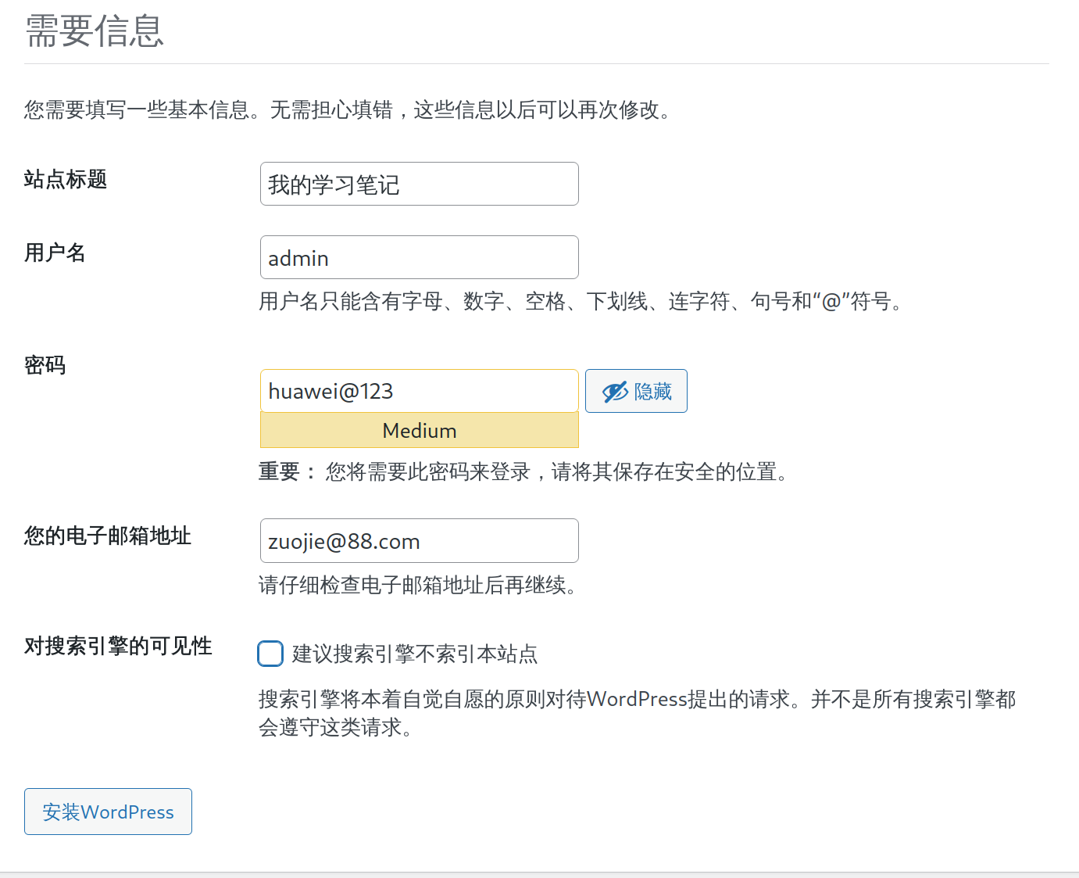Click the Medium password strength indicator
Viewport: 1079px width, 878px height.
419,431
